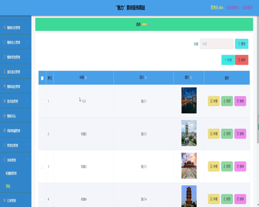Expand the 订单管理 sidebar menu

(x=16, y=200)
